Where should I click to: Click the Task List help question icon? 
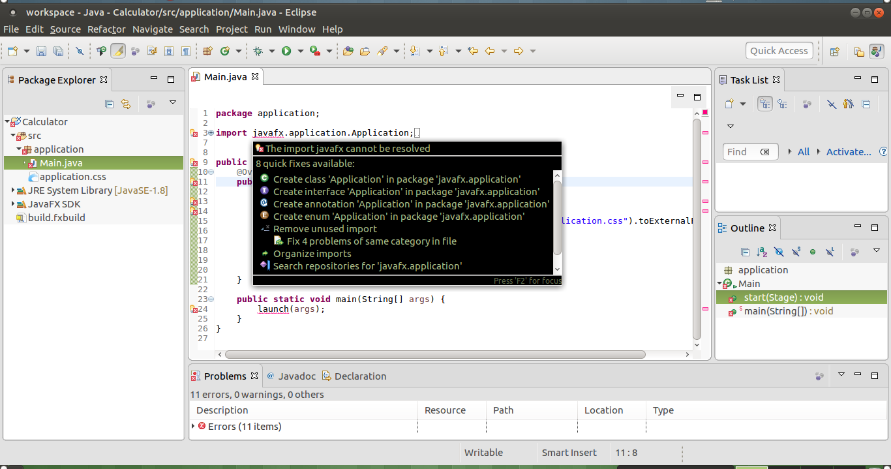884,151
